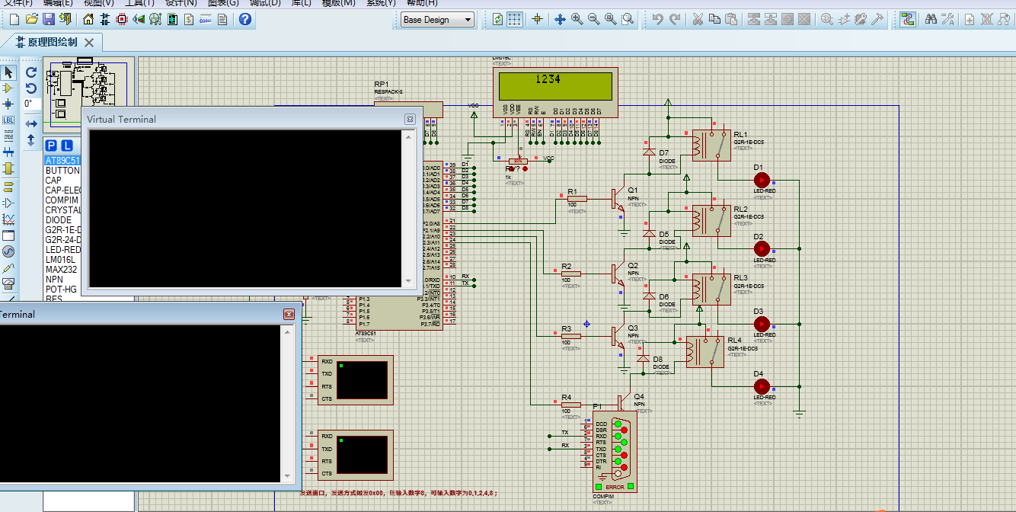
Task: Rotate anticlockwise arrow button
Action: pos(31,88)
